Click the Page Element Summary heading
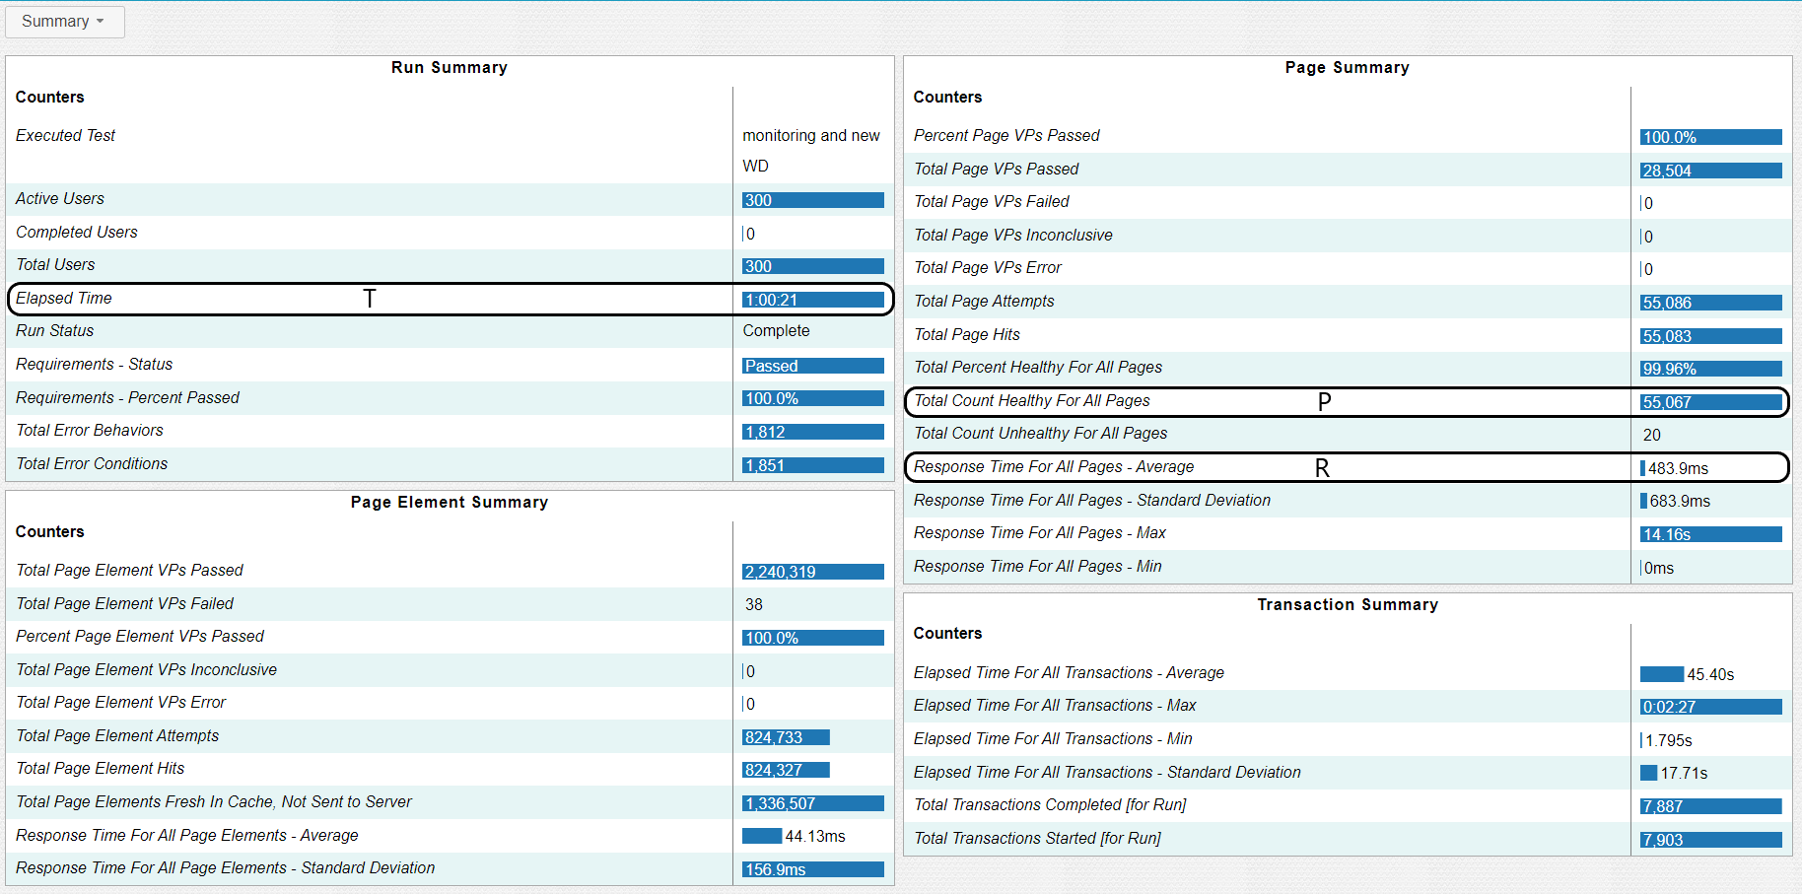 pyautogui.click(x=449, y=503)
